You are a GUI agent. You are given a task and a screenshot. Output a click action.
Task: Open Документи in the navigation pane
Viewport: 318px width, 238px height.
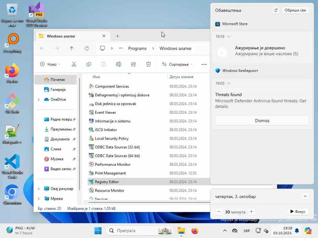click(55, 139)
